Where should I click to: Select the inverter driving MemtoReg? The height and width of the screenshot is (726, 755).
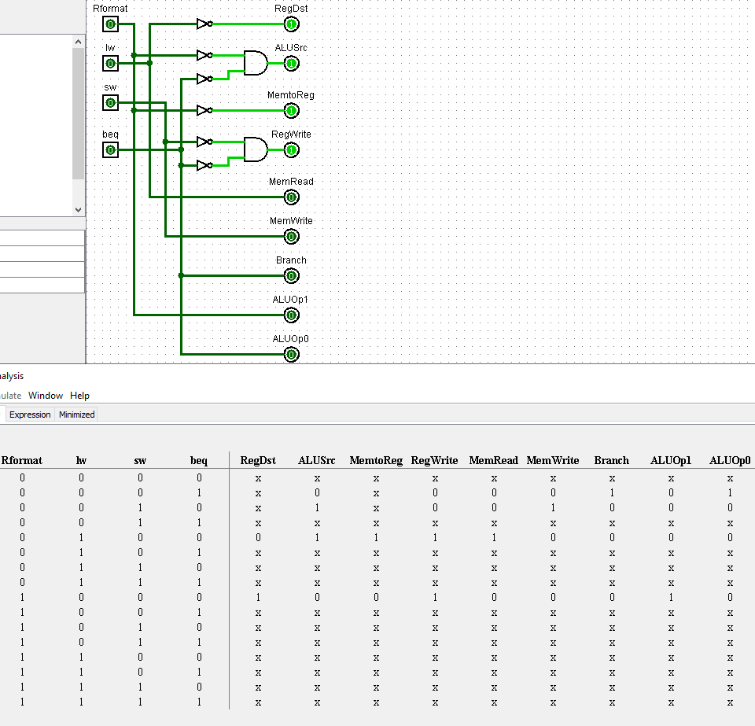click(x=204, y=111)
